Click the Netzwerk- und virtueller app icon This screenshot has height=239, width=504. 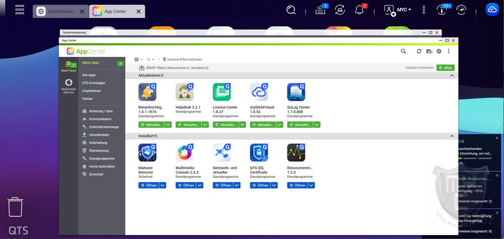click(x=222, y=152)
